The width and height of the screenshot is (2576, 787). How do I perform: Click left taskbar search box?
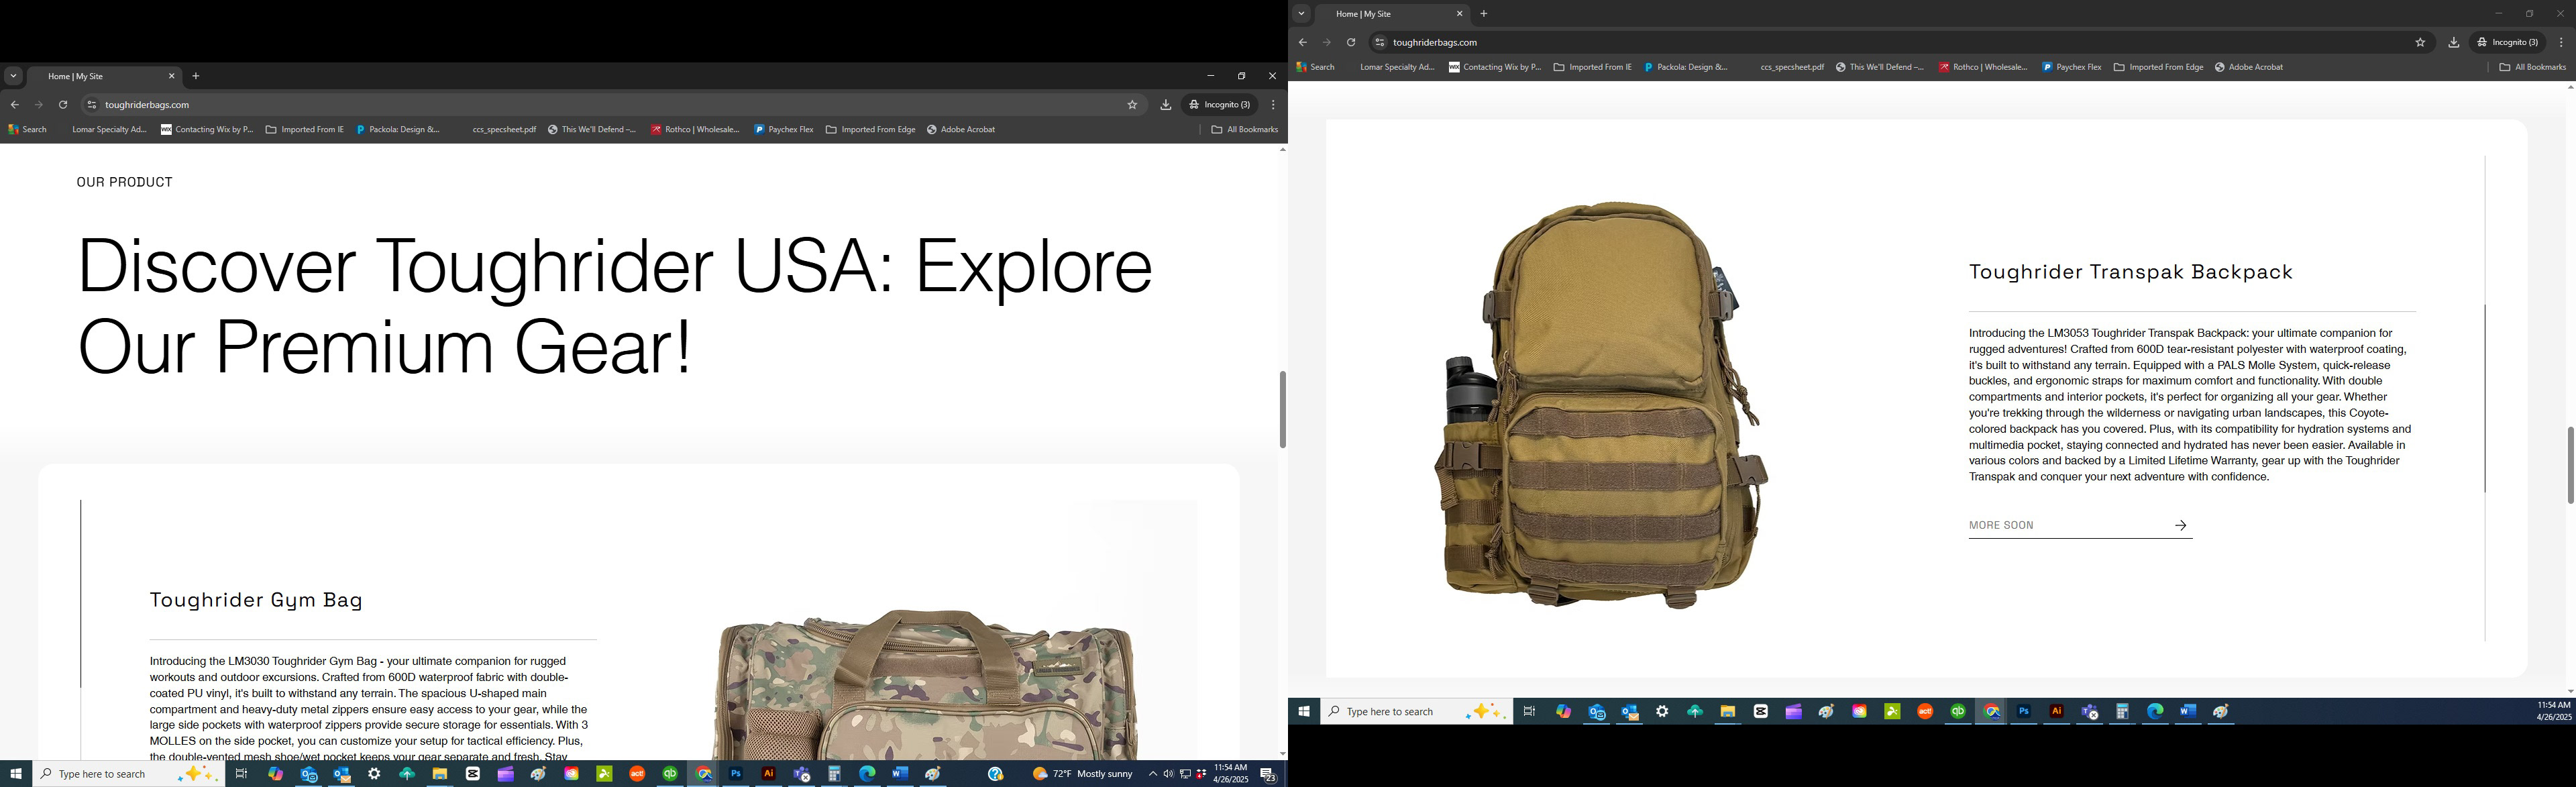129,774
